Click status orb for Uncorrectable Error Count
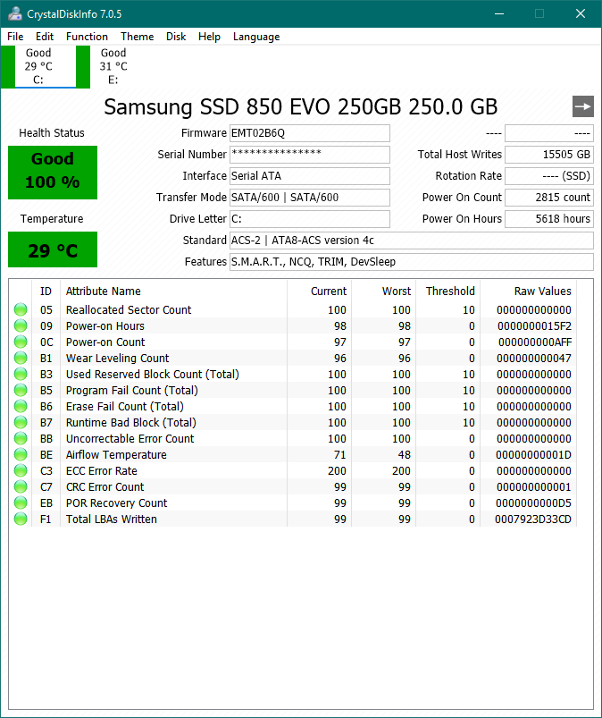 21,439
